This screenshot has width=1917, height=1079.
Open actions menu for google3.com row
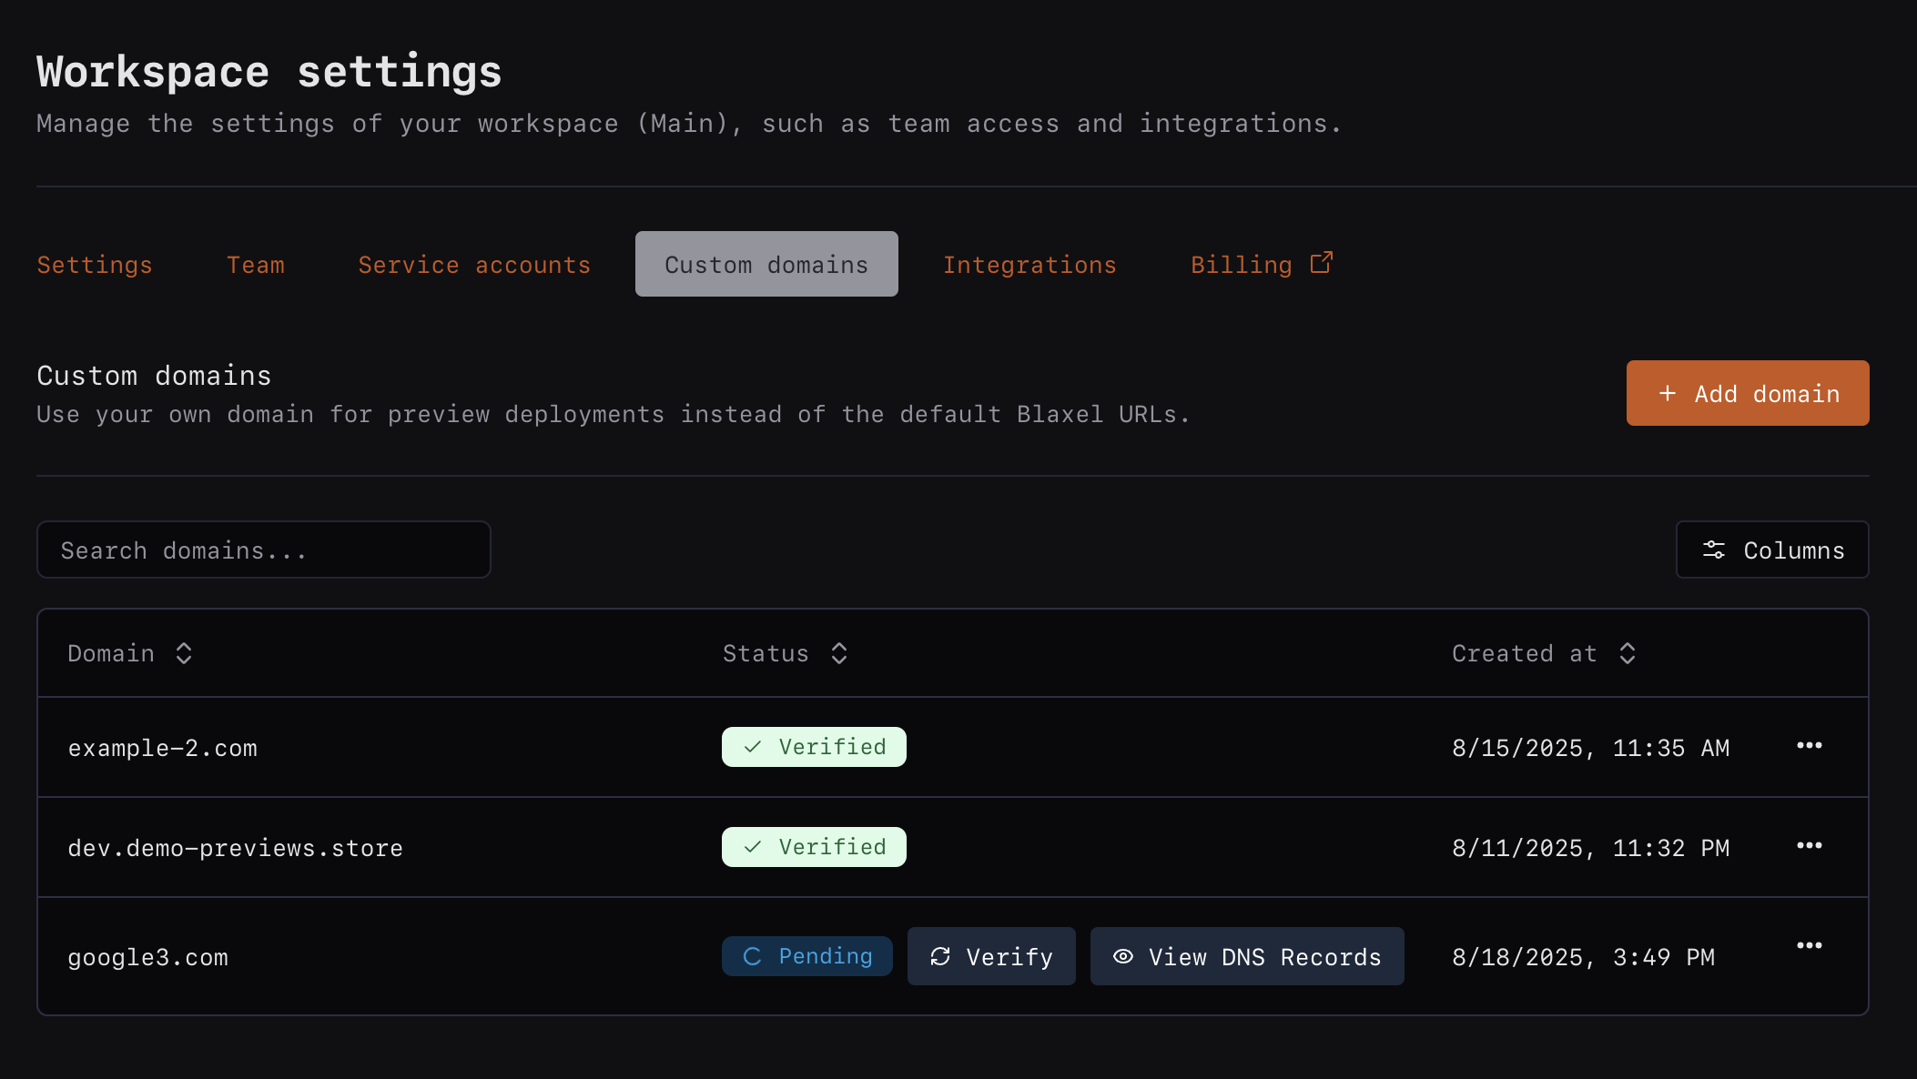(1809, 946)
